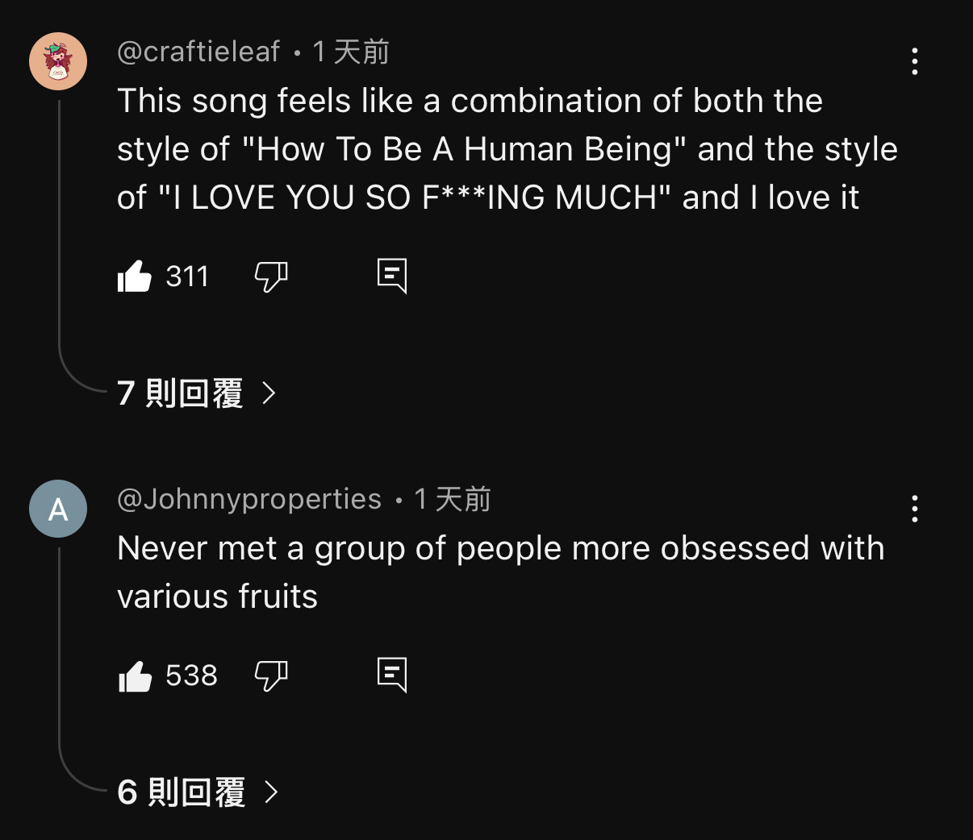This screenshot has width=973, height=840.
Task: Like the comment by @Johnnyproperties
Action: click(x=135, y=676)
